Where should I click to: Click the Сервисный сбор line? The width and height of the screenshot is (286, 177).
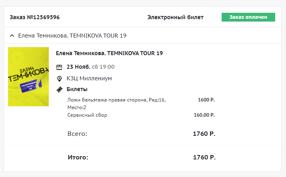pyautogui.click(x=87, y=115)
